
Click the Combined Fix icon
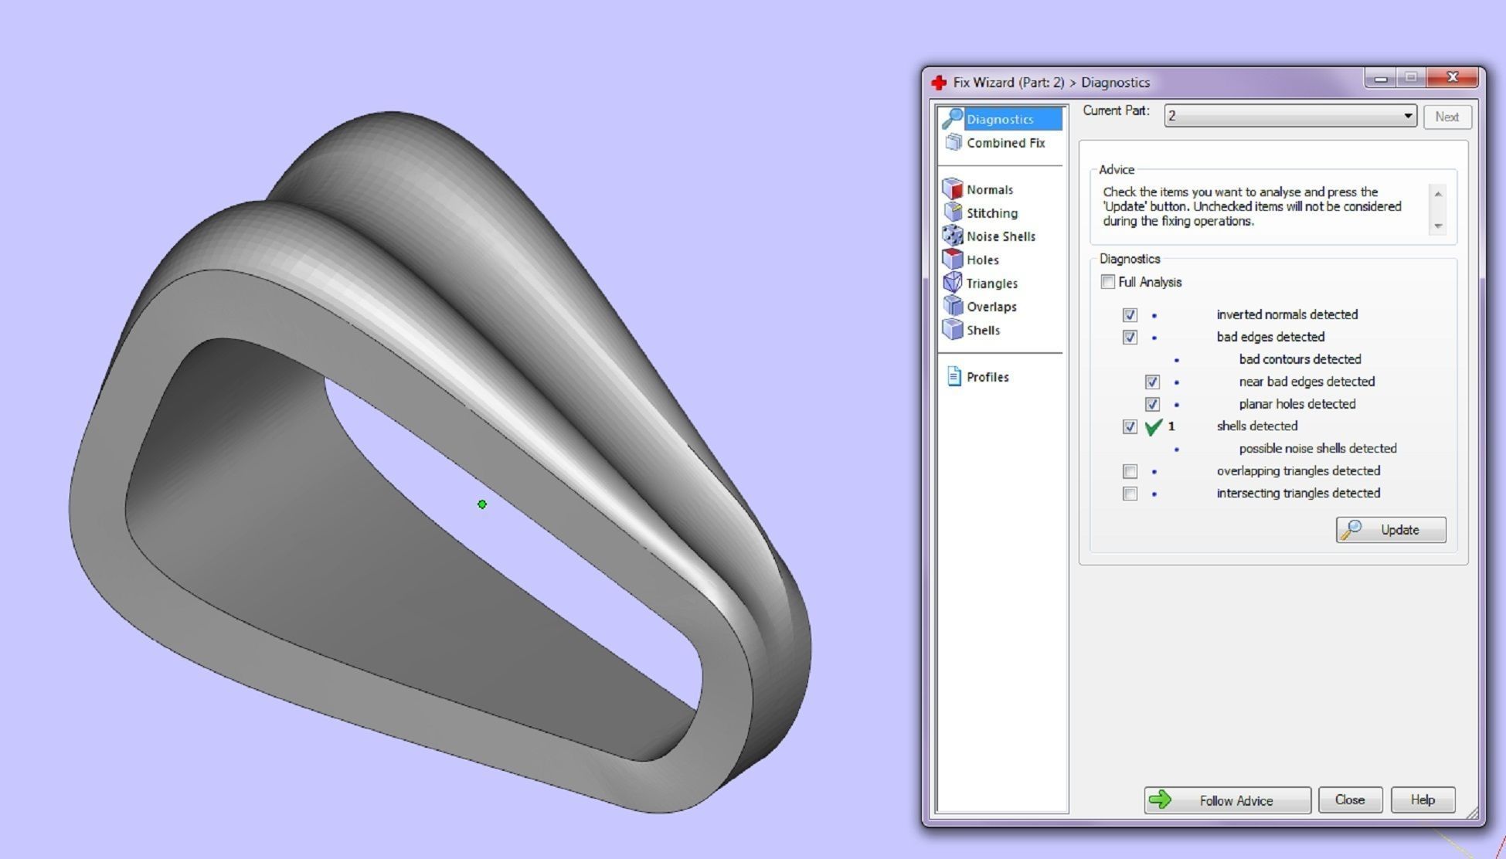(954, 142)
